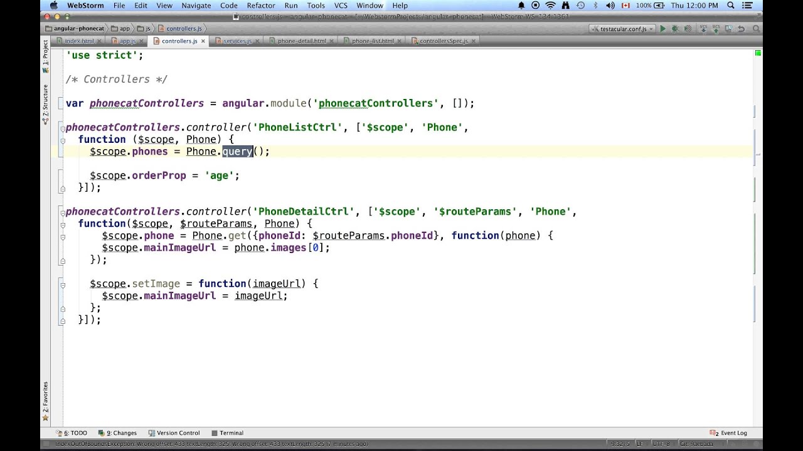Viewport: 803px width, 451px height.
Task: Collapse the PhoneListCtrl controller code block
Action: pyautogui.click(x=63, y=128)
